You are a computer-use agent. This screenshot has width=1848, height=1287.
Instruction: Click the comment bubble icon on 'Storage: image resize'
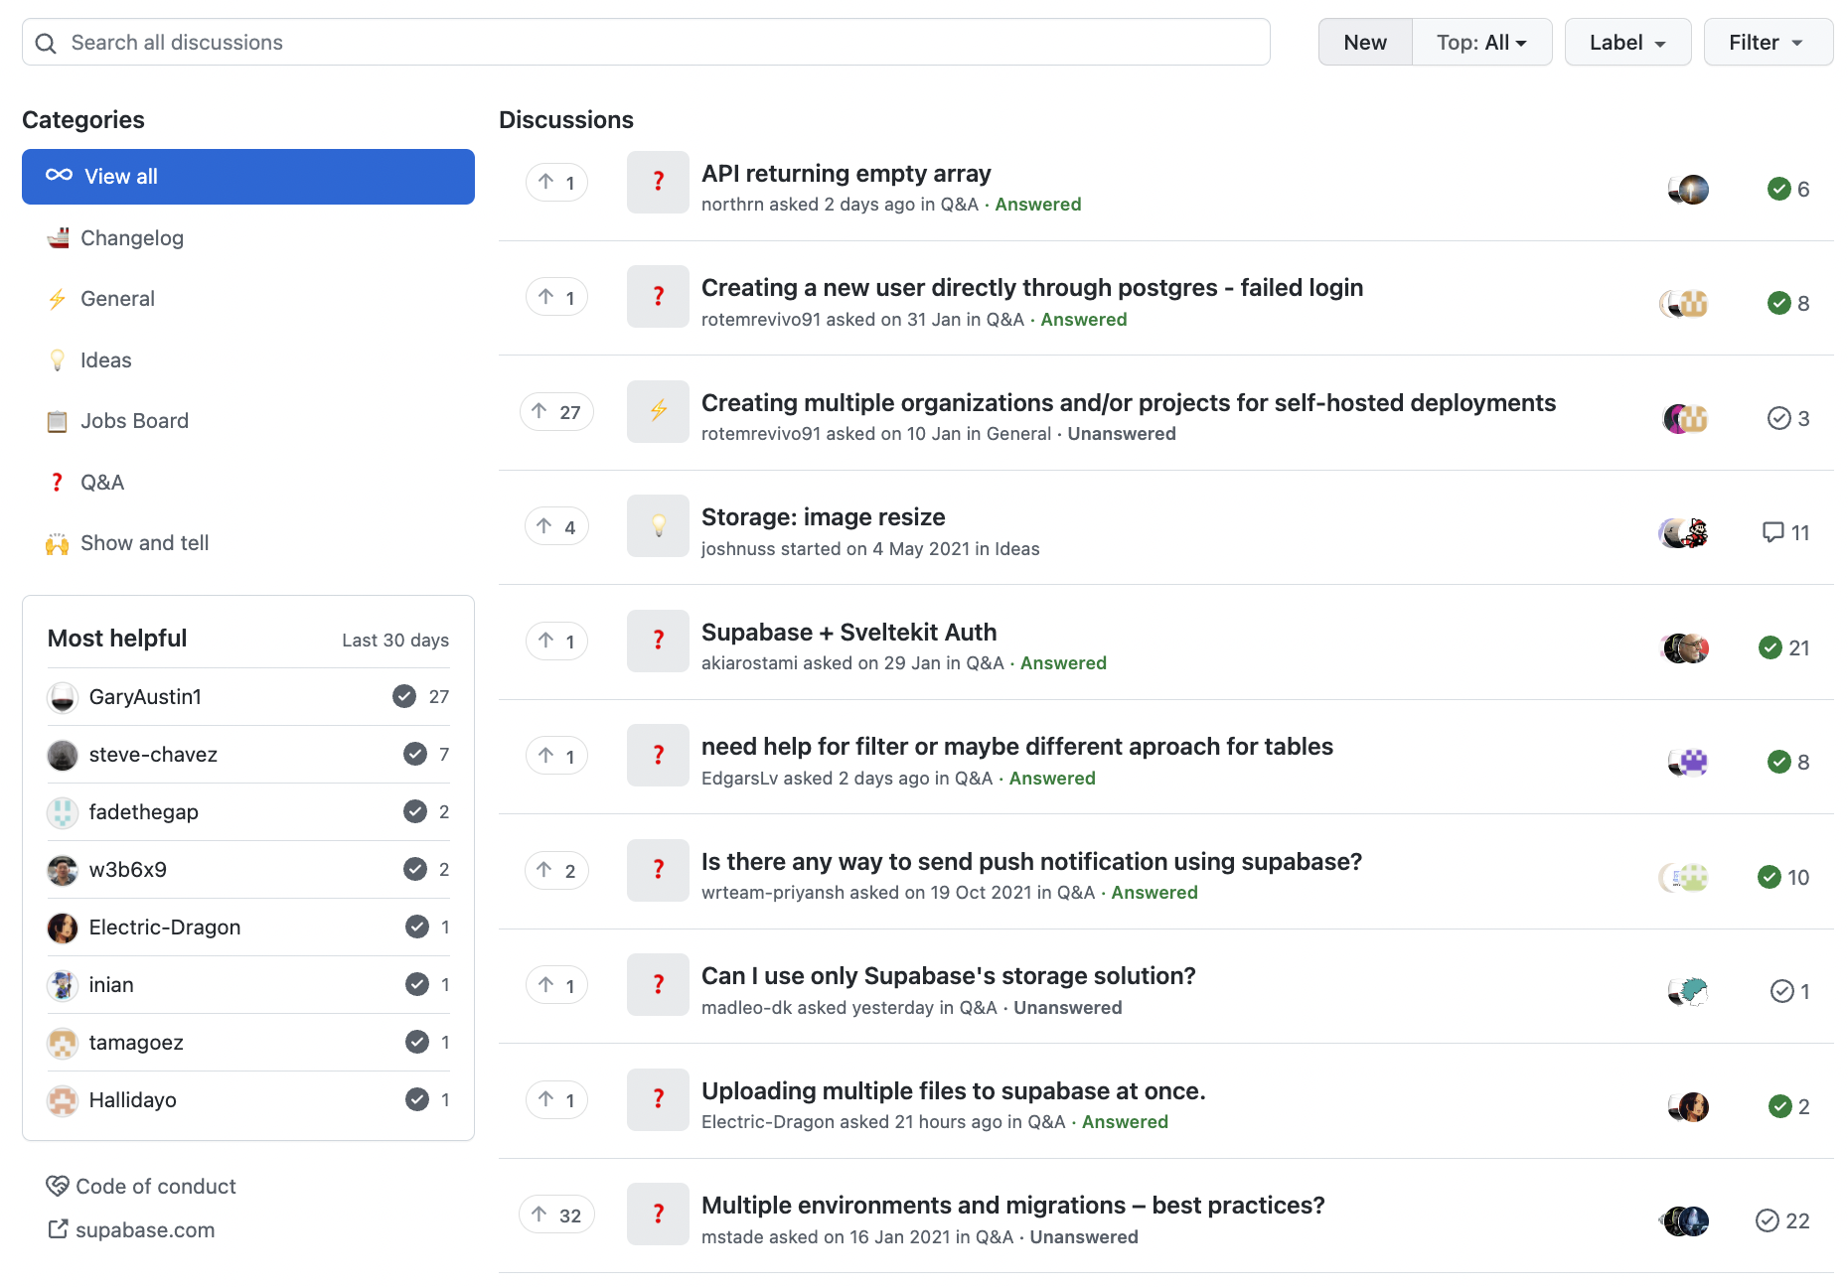1772,532
